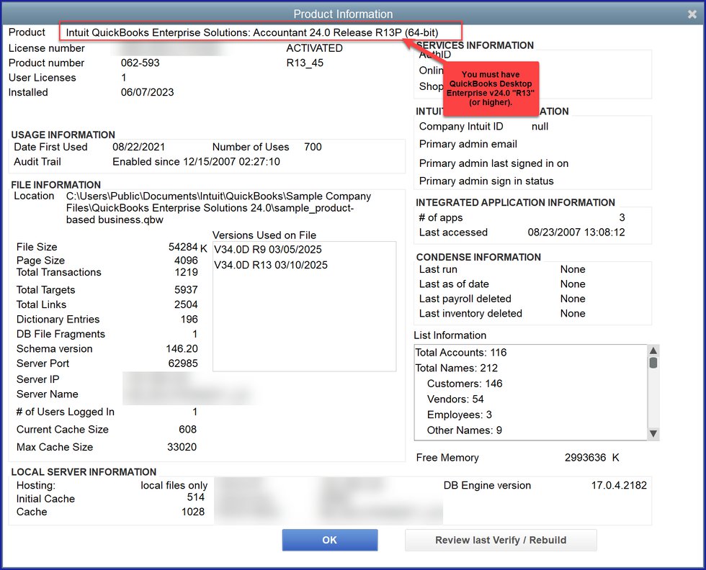The width and height of the screenshot is (706, 570).
Task: Click the file Location path text
Action: 218,207
